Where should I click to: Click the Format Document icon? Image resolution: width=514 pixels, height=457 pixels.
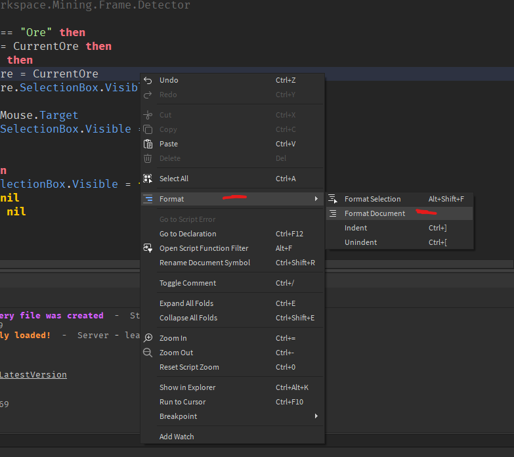(x=333, y=213)
